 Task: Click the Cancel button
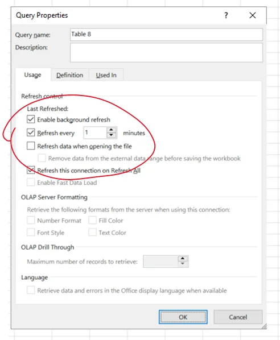pyautogui.click(x=238, y=317)
